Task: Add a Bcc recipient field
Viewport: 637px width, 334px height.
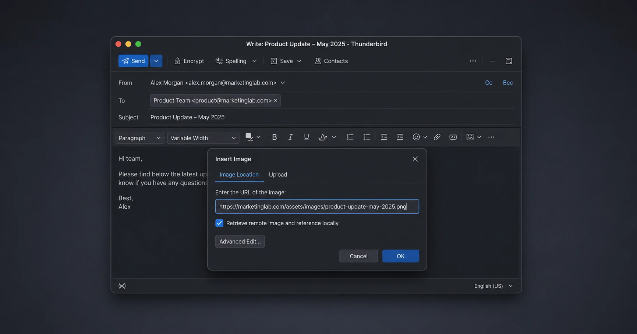Action: point(508,83)
